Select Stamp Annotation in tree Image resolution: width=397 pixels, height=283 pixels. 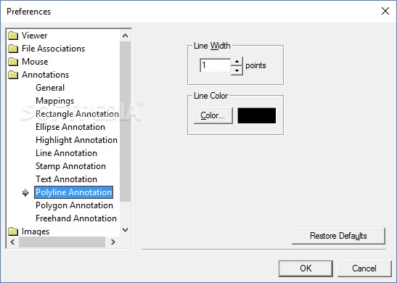click(x=70, y=166)
